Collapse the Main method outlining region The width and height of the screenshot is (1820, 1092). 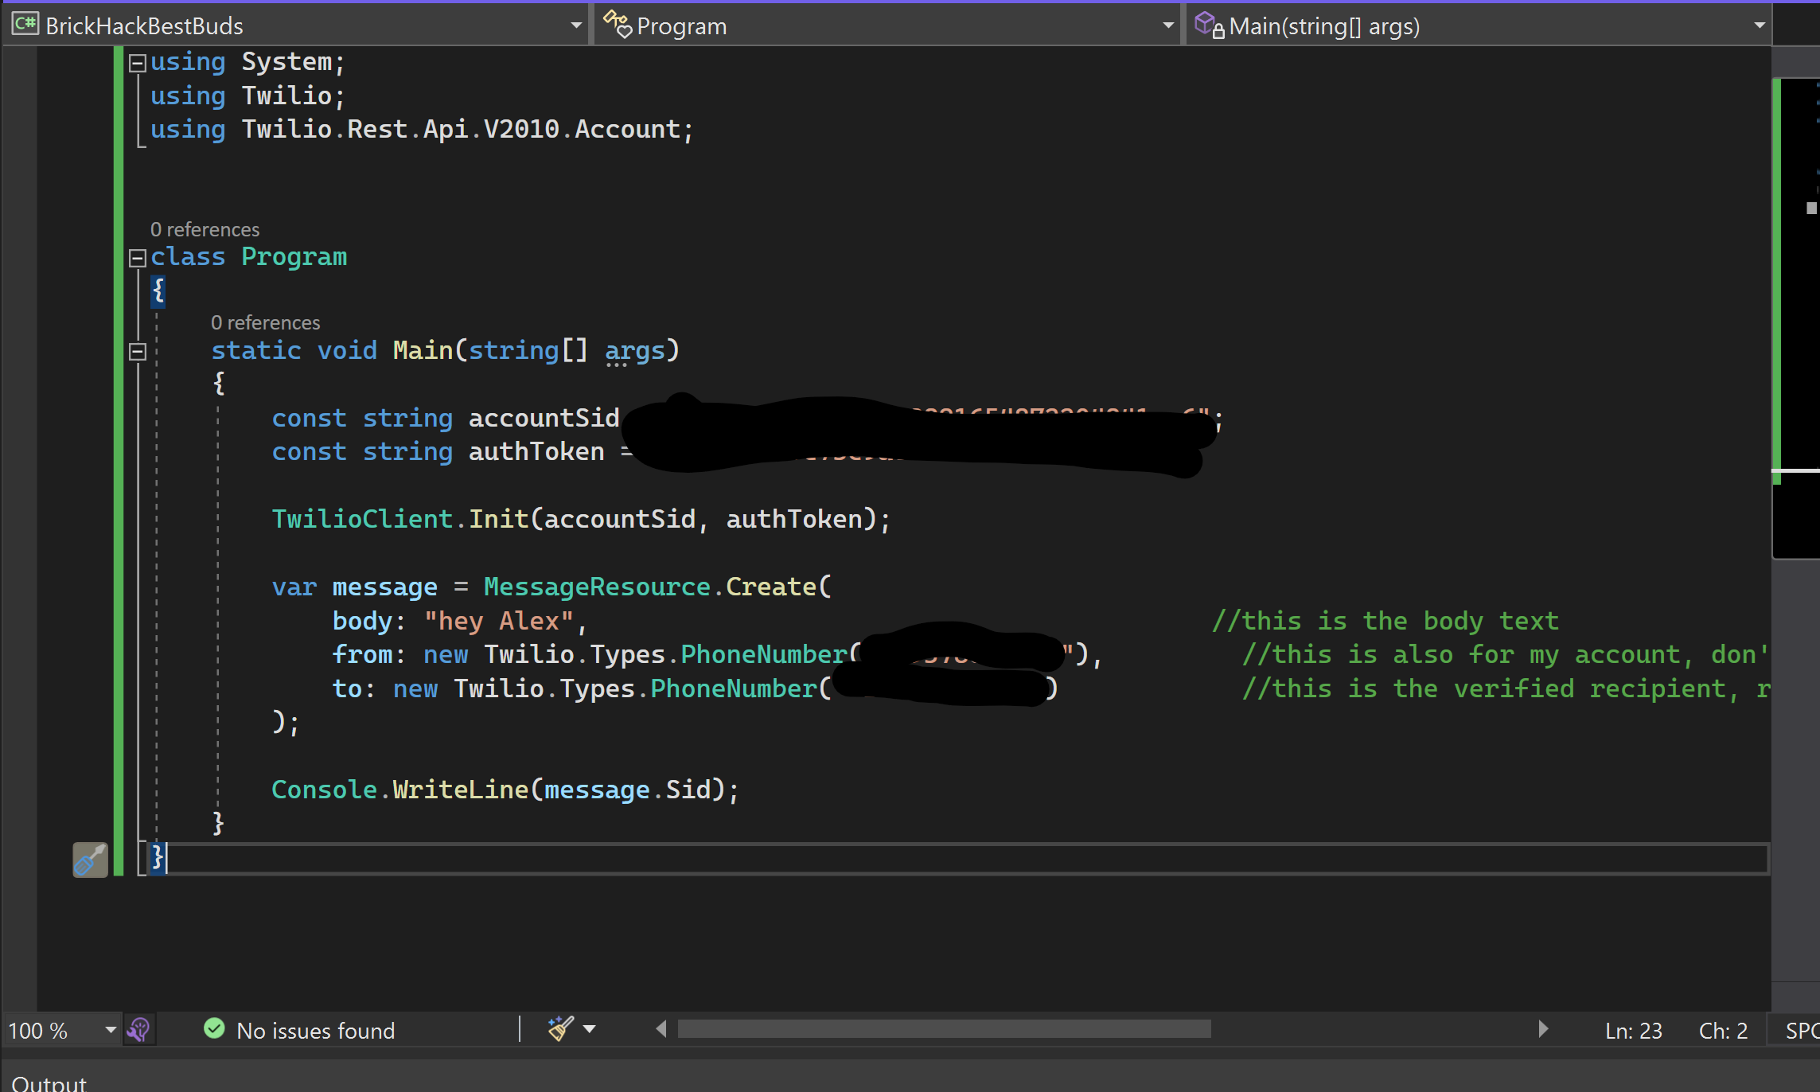click(137, 351)
